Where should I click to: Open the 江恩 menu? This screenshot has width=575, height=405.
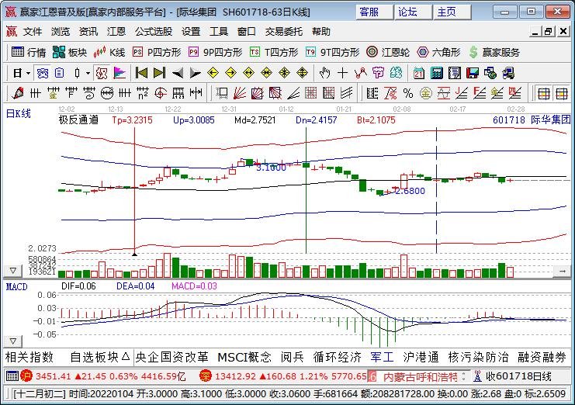(116, 32)
